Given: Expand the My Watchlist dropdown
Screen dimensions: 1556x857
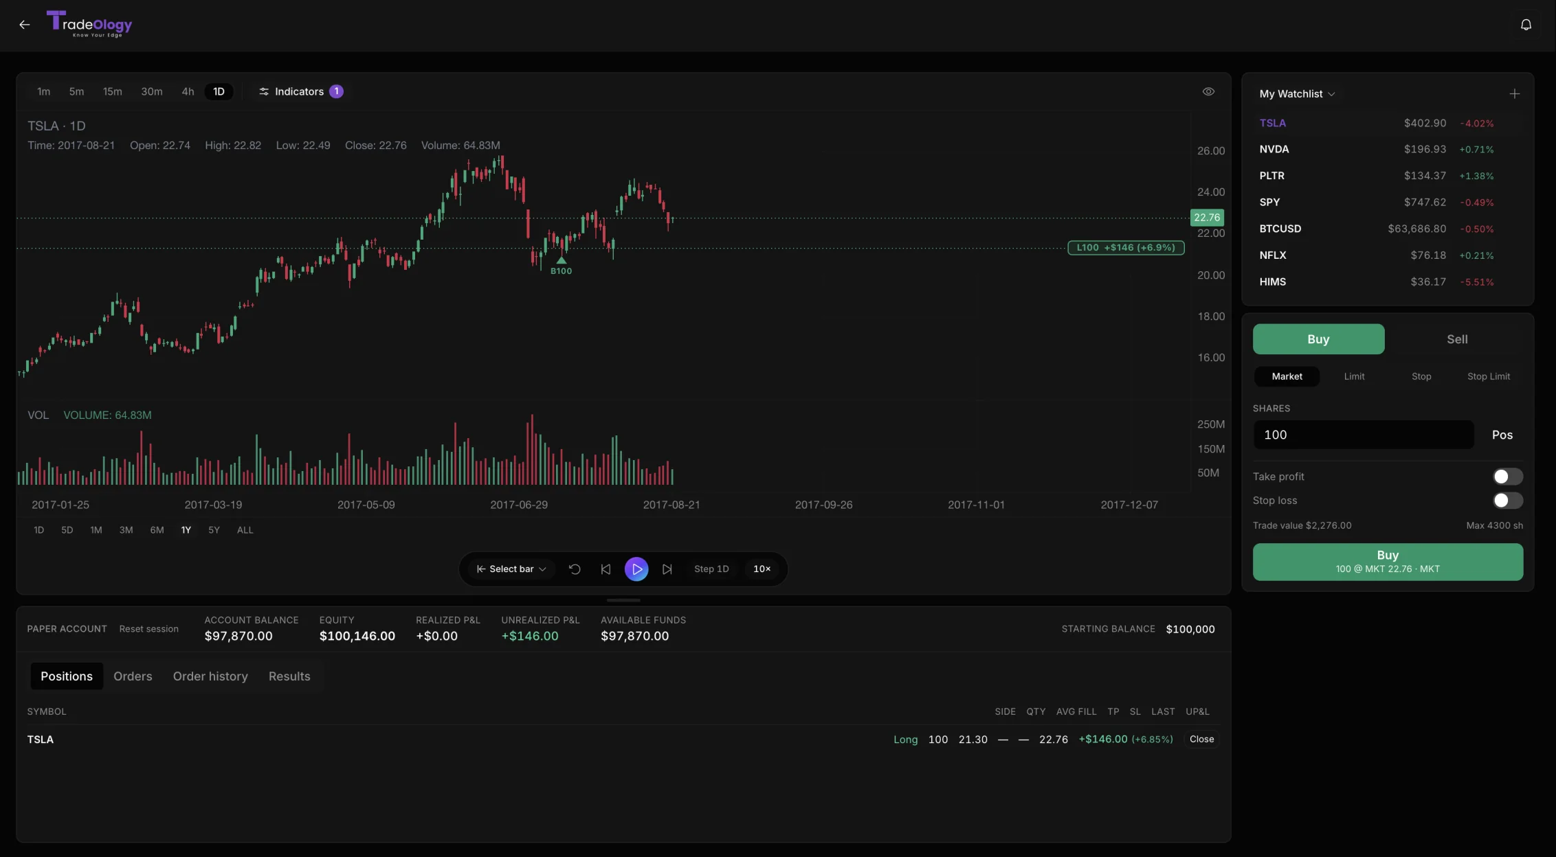Looking at the screenshot, I should coord(1297,94).
